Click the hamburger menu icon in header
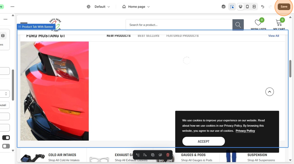The width and height of the screenshot is (294, 164). pyautogui.click(x=24, y=23)
